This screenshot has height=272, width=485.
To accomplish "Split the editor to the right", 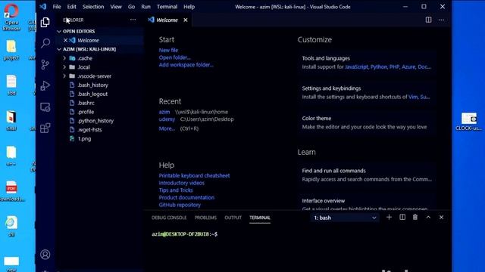I will (x=428, y=20).
